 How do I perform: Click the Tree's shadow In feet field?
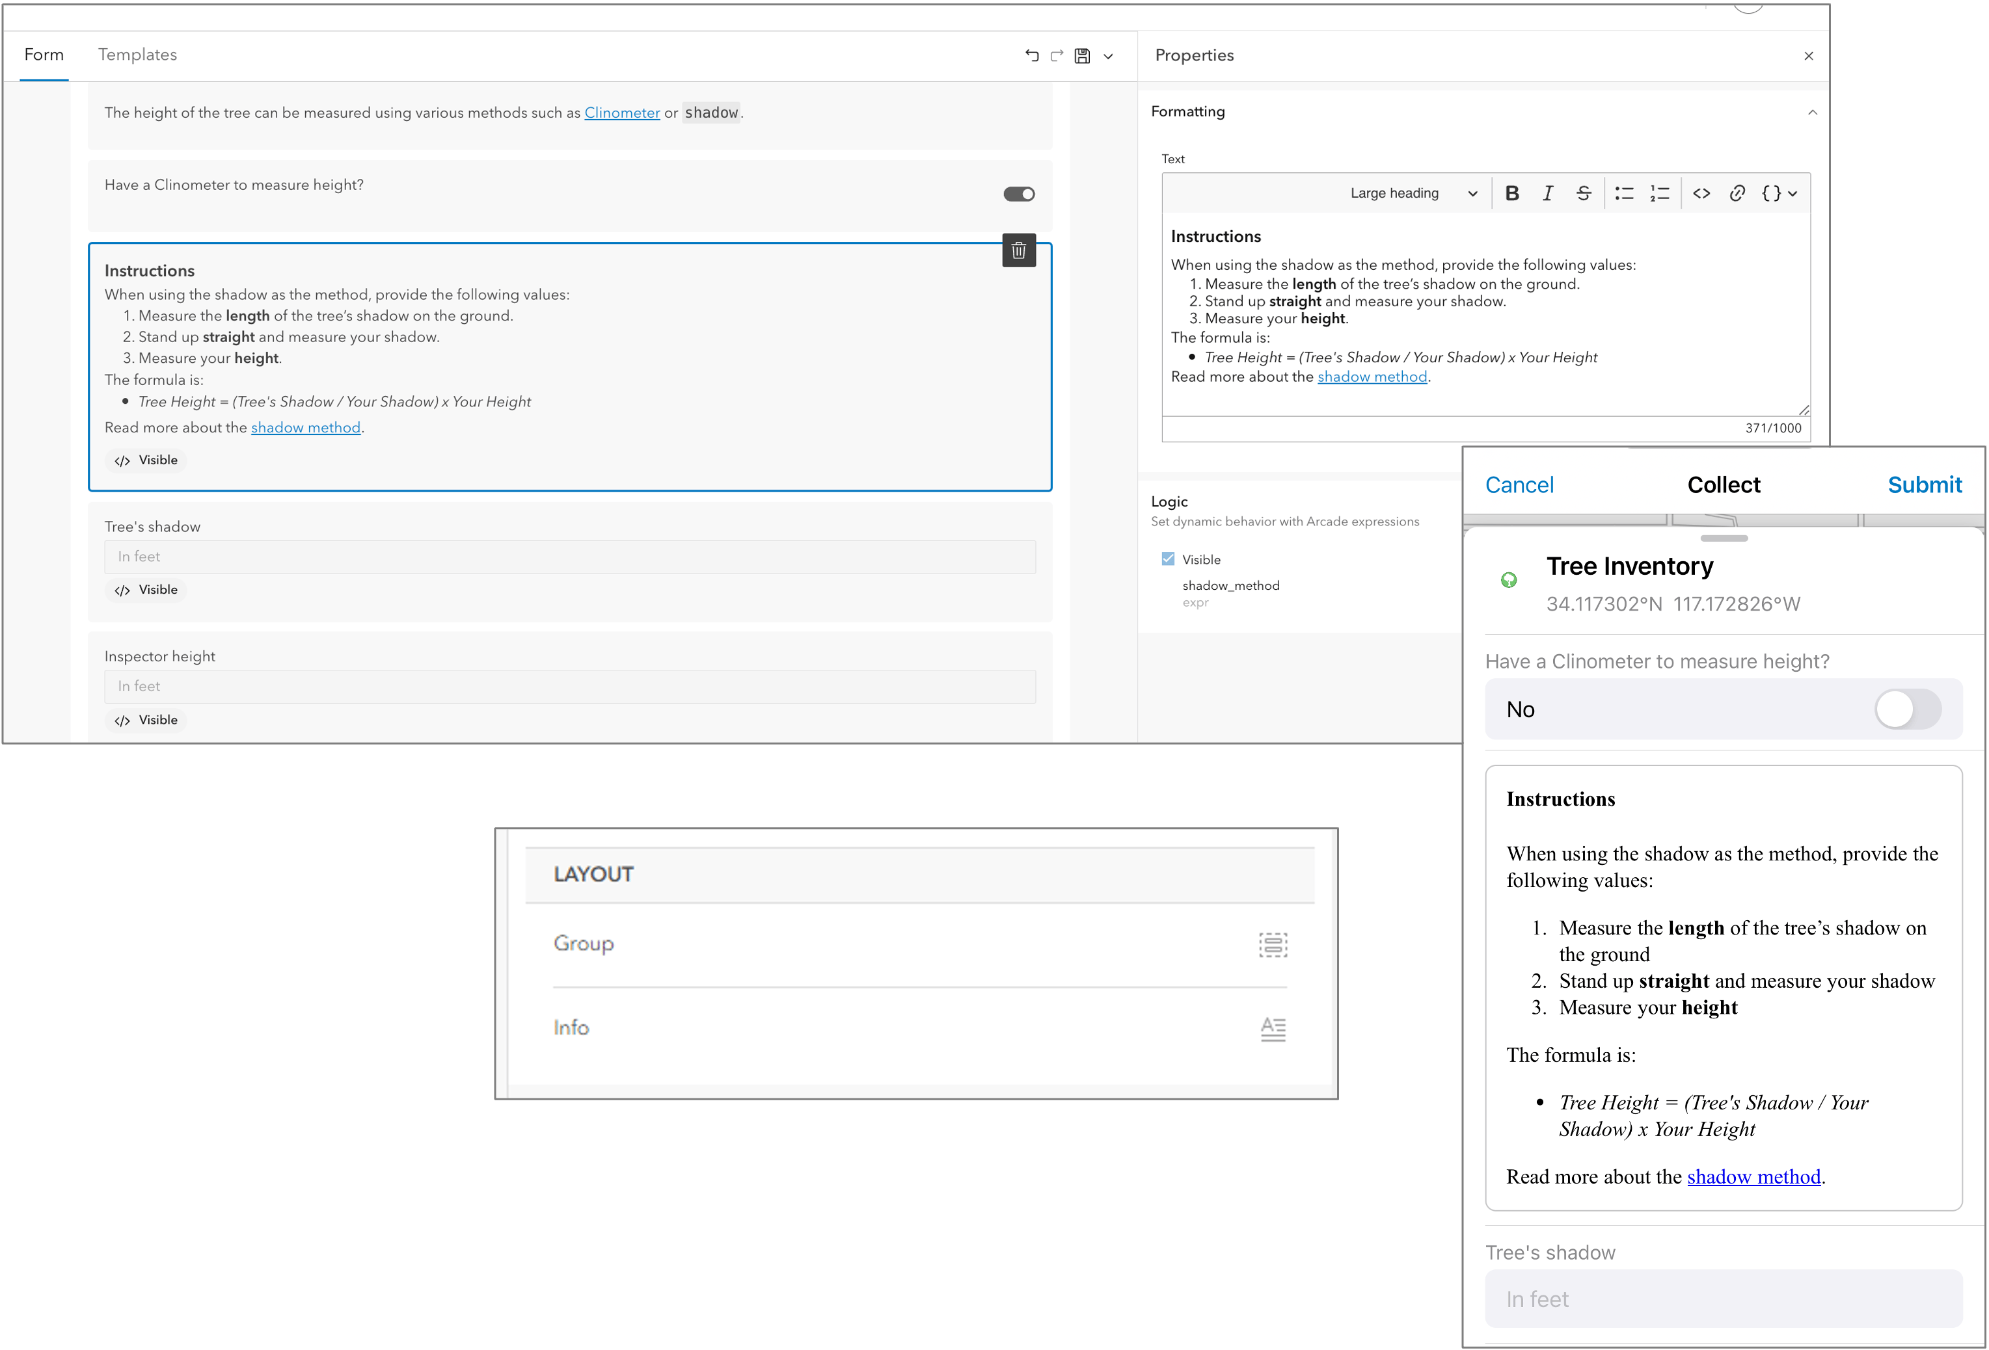(570, 556)
